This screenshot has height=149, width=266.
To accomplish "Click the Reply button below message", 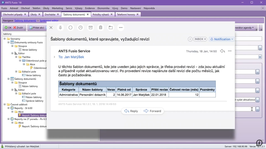I will 131,111.
